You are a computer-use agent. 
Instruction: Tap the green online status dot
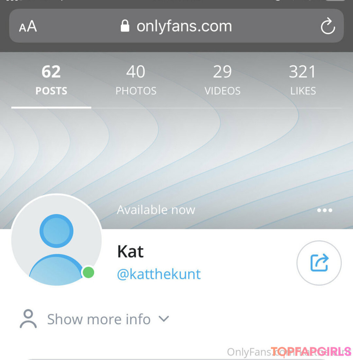coord(88,272)
